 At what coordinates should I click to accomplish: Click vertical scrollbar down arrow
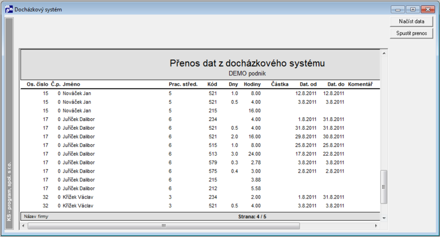pos(384,218)
